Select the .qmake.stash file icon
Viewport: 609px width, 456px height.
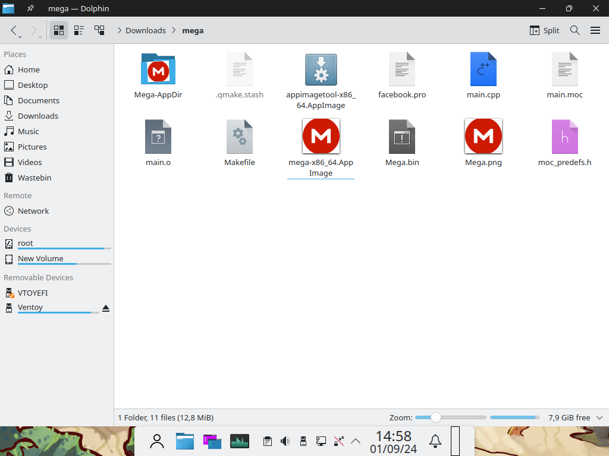point(240,69)
